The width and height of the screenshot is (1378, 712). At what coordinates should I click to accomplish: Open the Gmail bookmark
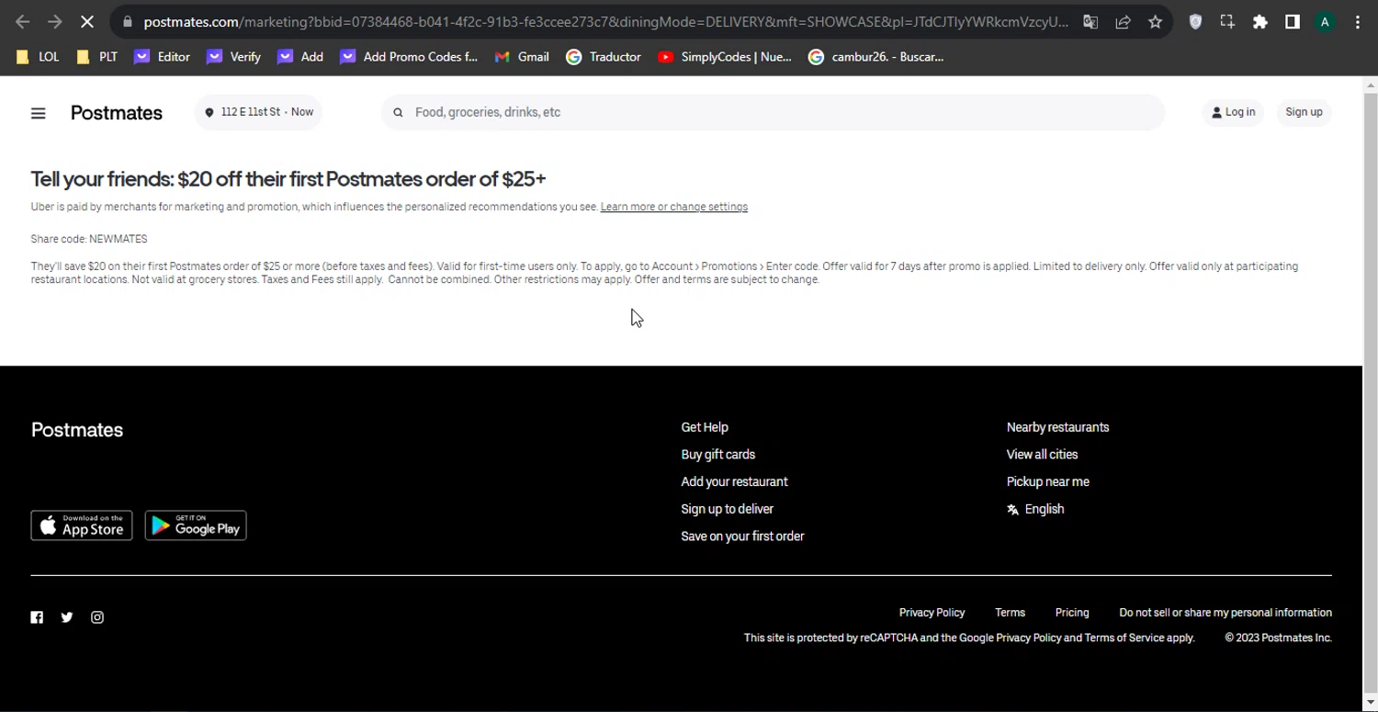coord(522,57)
